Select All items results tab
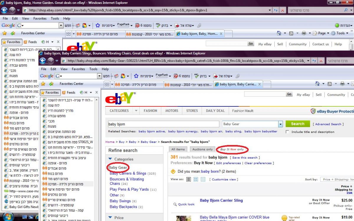The width and height of the screenshot is (354, 221). (178, 149)
